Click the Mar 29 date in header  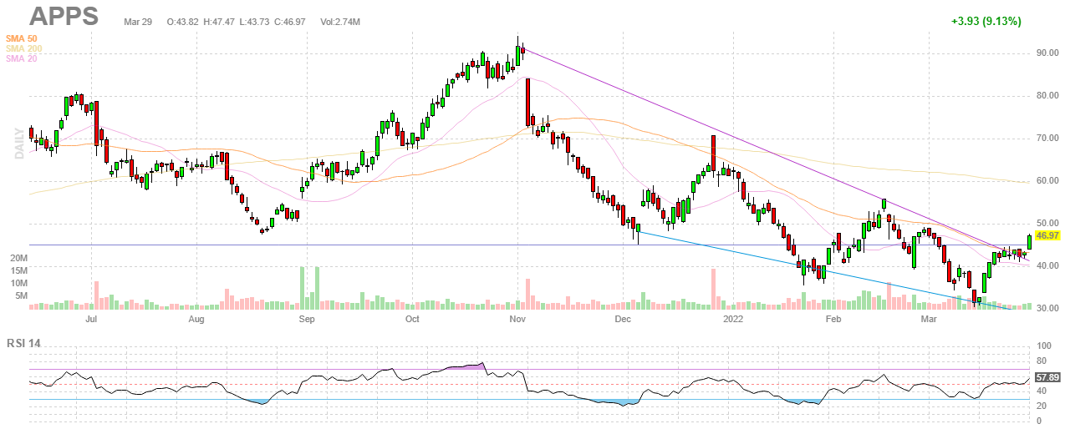pos(137,21)
